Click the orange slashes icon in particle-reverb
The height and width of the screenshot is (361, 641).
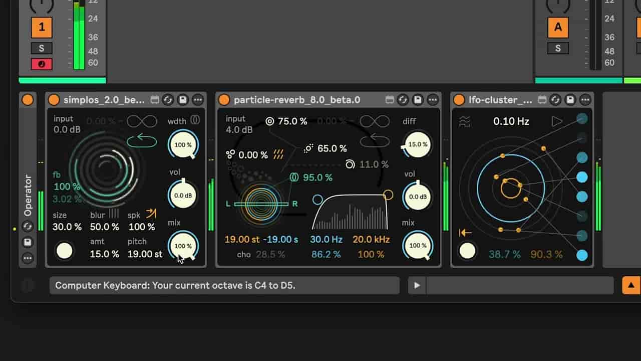[x=278, y=155]
